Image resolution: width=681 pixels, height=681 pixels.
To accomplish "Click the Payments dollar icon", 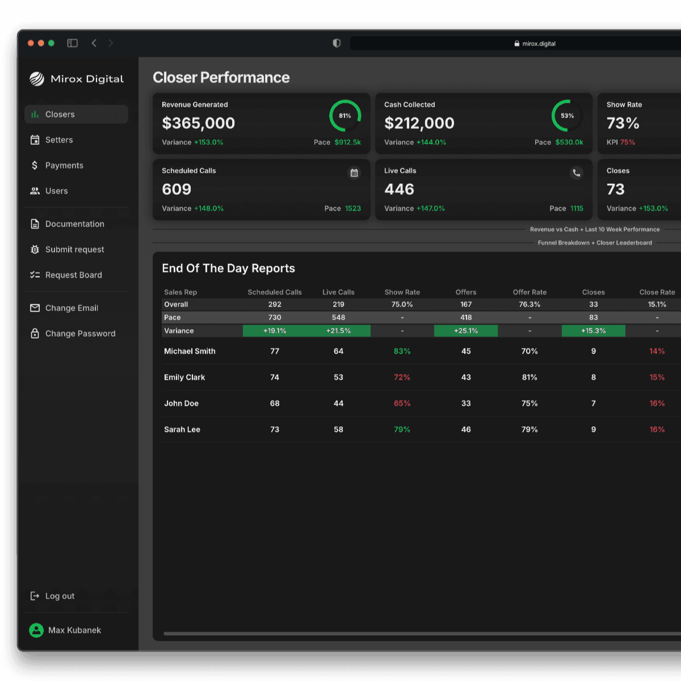I will (x=35, y=165).
